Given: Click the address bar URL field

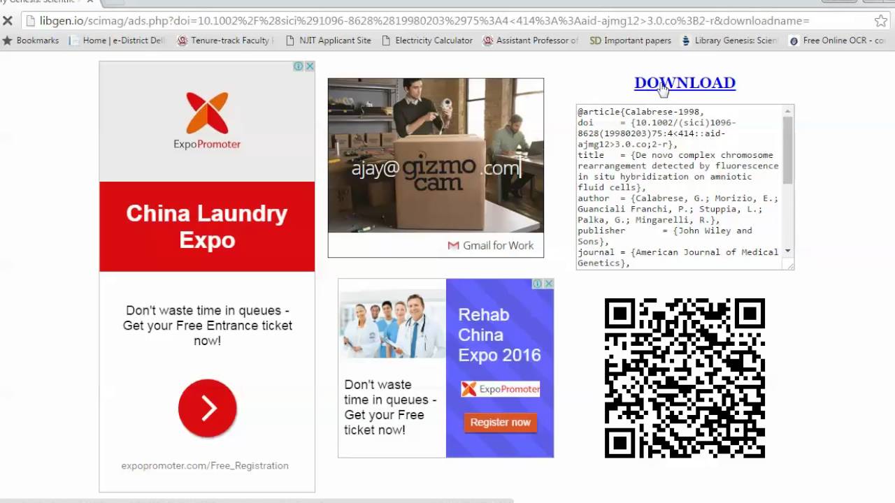Looking at the screenshot, I should pyautogui.click(x=447, y=21).
